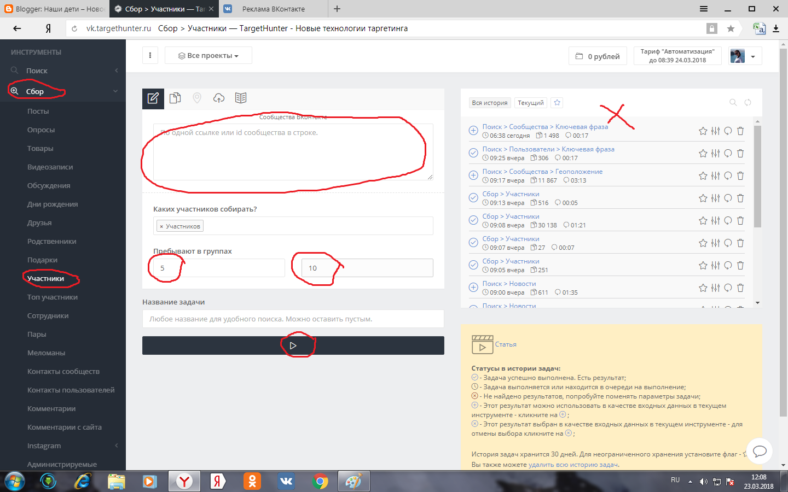Switch to Вся история tab
This screenshot has width=788, height=492.
(490, 103)
